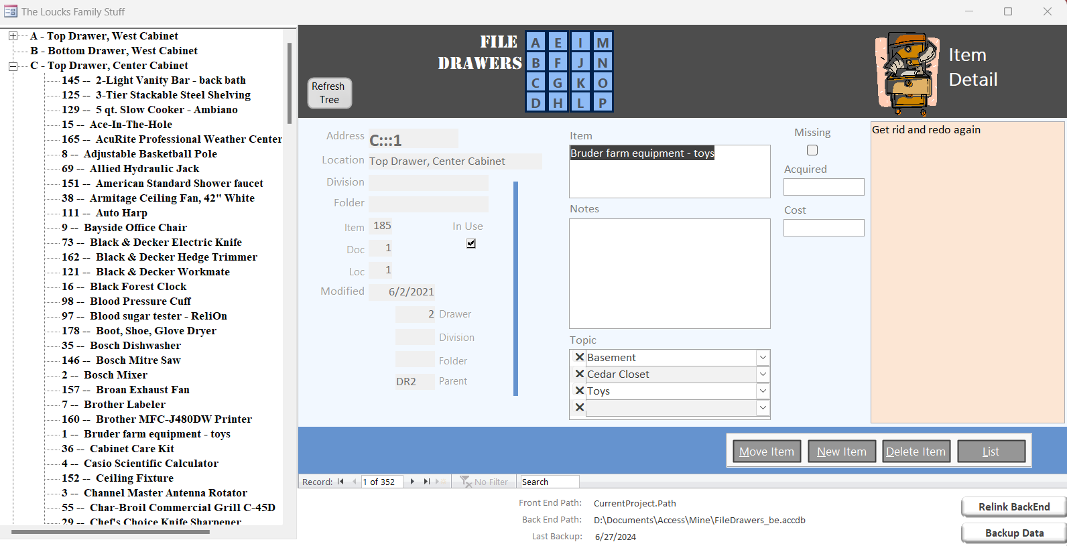The image size is (1067, 546).
Task: Select tree item Bruder farm equipment - toys
Action: [146, 434]
